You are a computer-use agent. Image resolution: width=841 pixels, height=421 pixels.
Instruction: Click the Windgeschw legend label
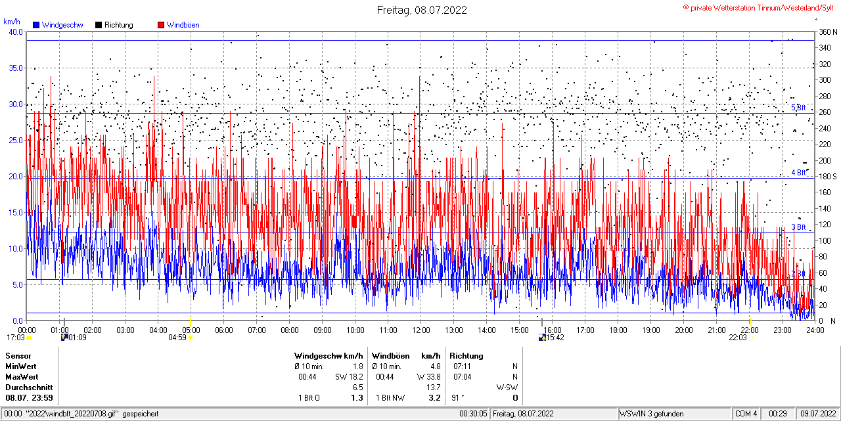(x=62, y=25)
